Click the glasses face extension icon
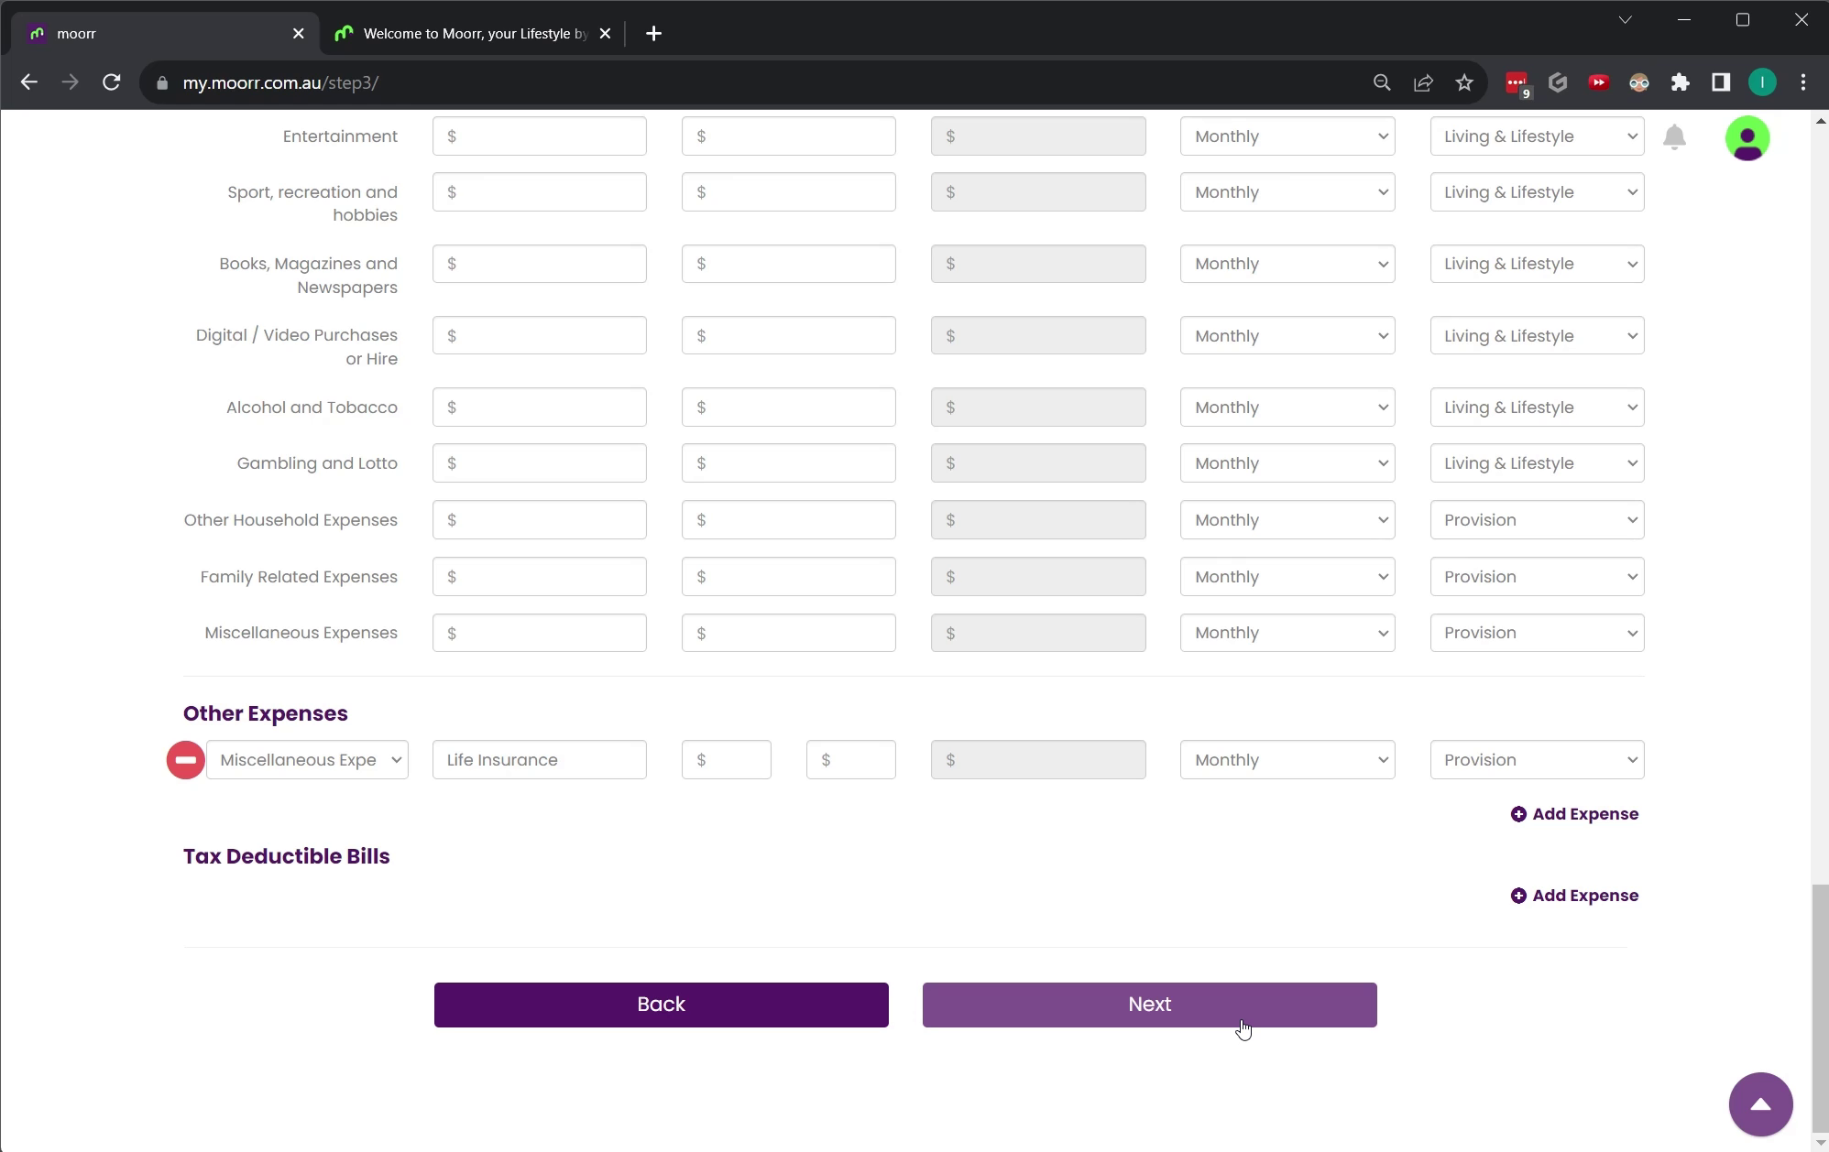Image resolution: width=1829 pixels, height=1152 pixels. tap(1639, 82)
